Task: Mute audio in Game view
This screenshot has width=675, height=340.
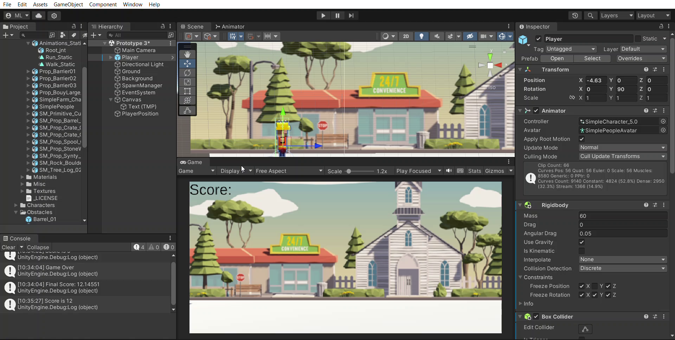Action: (x=449, y=171)
